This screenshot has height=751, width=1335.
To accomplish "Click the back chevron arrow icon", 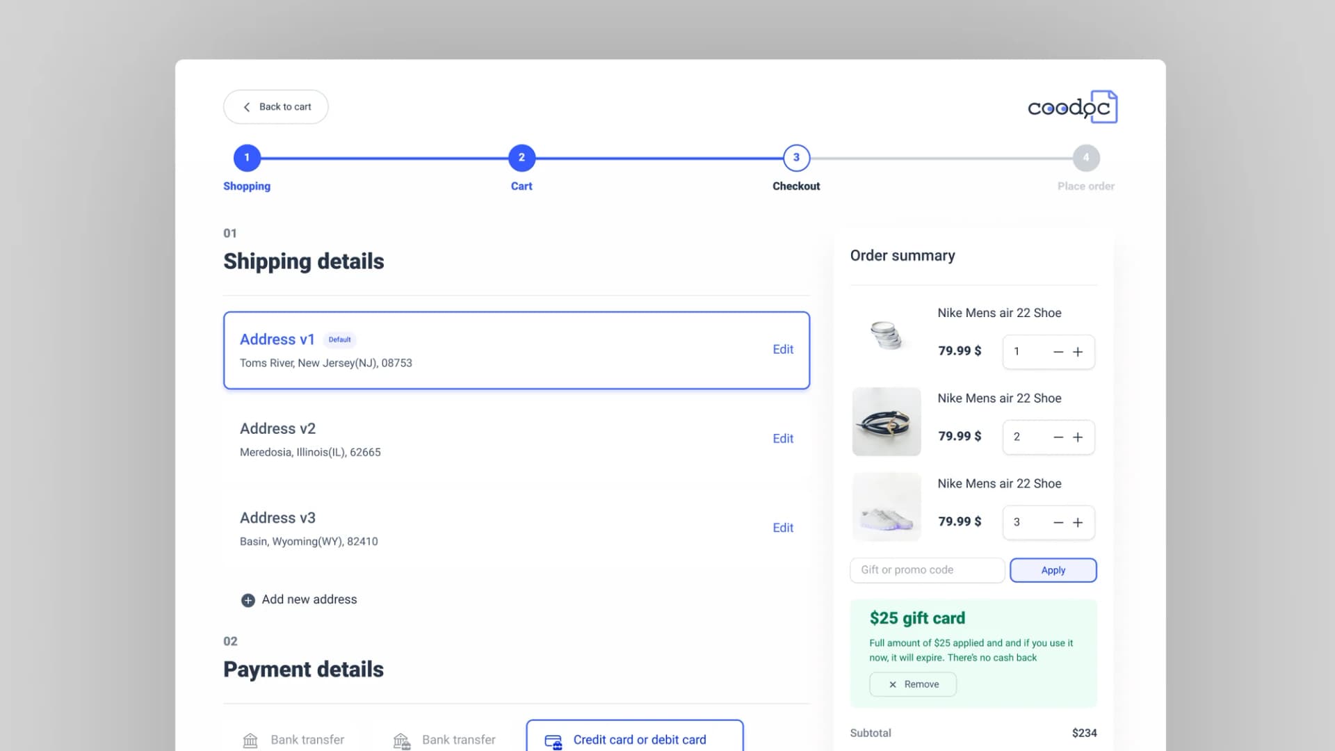I will click(246, 107).
